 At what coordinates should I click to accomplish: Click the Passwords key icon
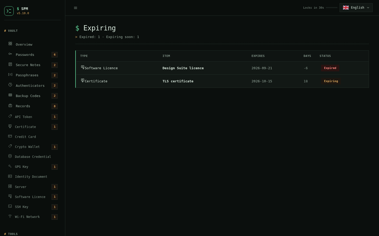(x=10, y=54)
